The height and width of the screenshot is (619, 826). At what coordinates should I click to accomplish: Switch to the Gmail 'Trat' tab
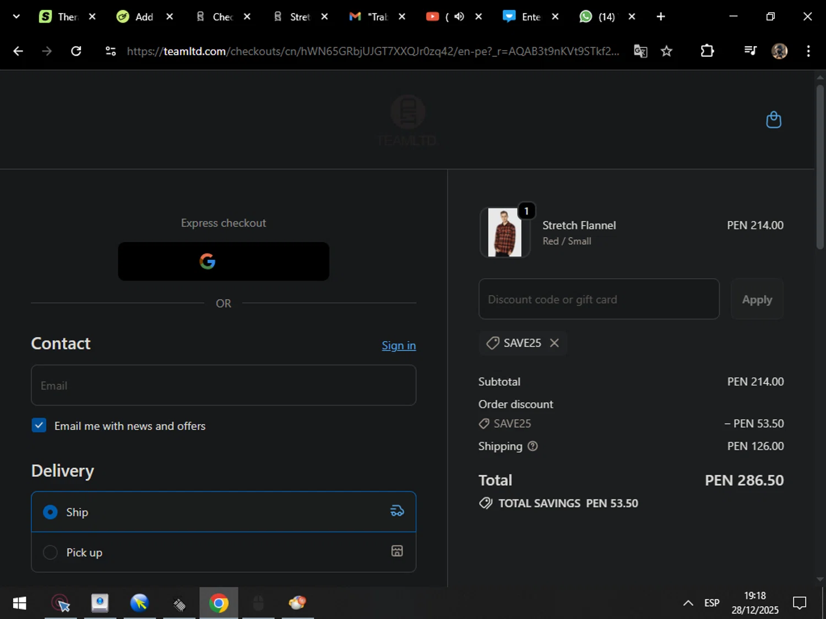[370, 17]
